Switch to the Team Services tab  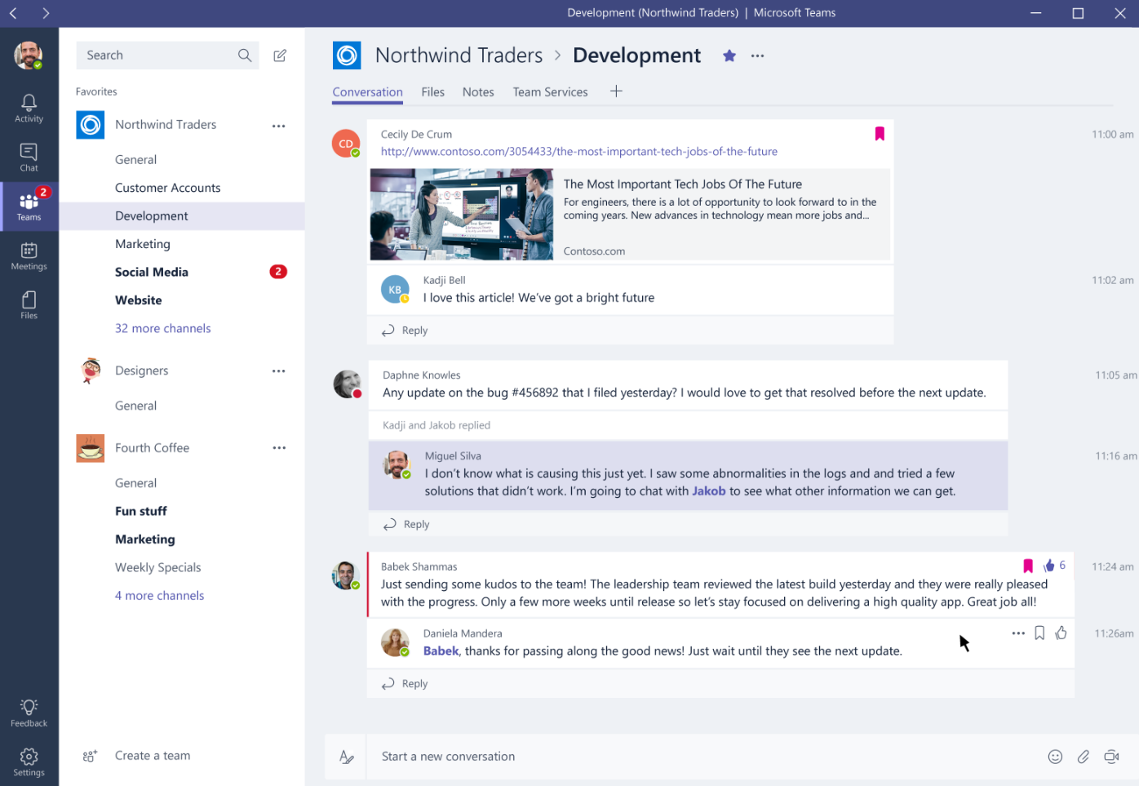pyautogui.click(x=550, y=92)
